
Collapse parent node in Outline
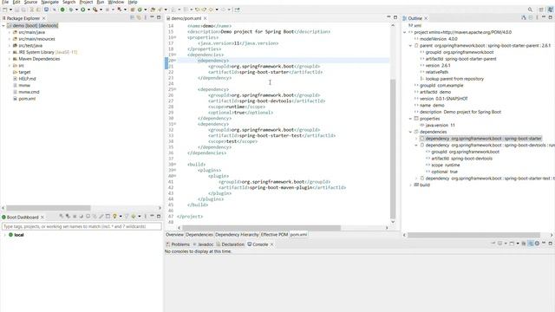tap(410, 46)
